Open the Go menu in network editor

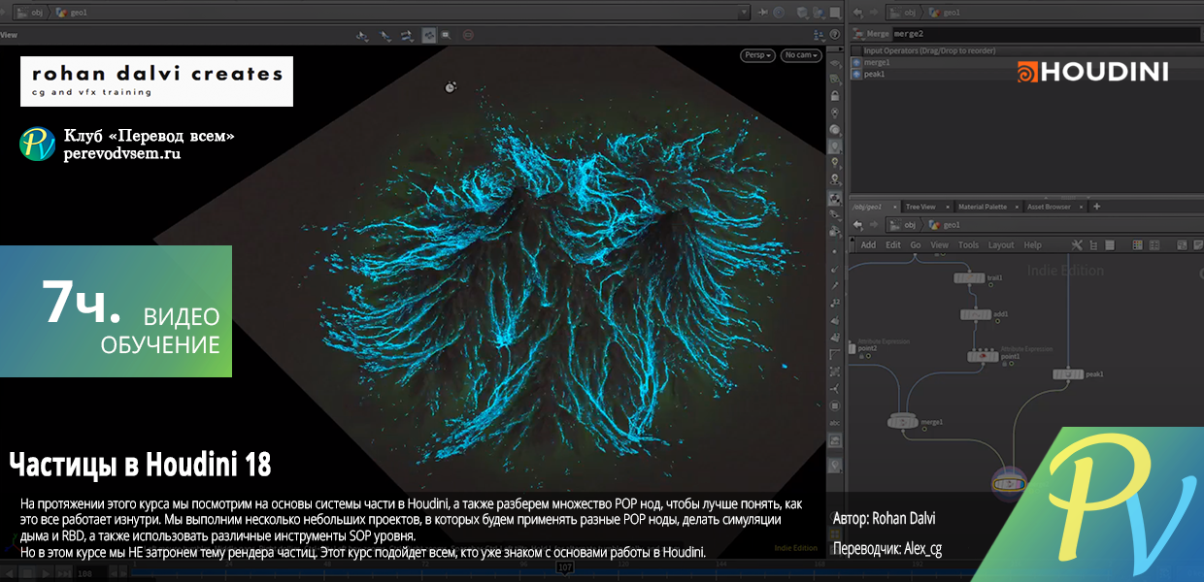tap(916, 245)
